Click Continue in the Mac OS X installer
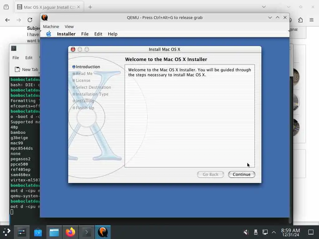The height and width of the screenshot is (239, 319). click(x=241, y=174)
